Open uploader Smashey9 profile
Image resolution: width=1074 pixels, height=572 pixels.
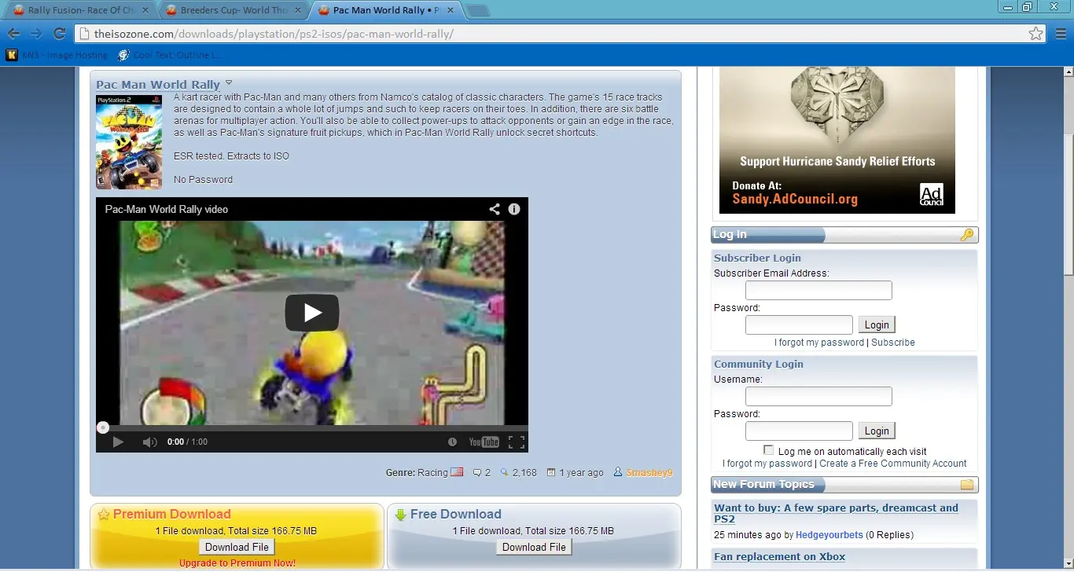[649, 472]
